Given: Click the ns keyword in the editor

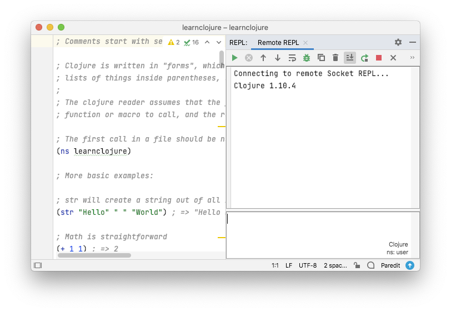Looking at the screenshot, I should click(x=65, y=151).
